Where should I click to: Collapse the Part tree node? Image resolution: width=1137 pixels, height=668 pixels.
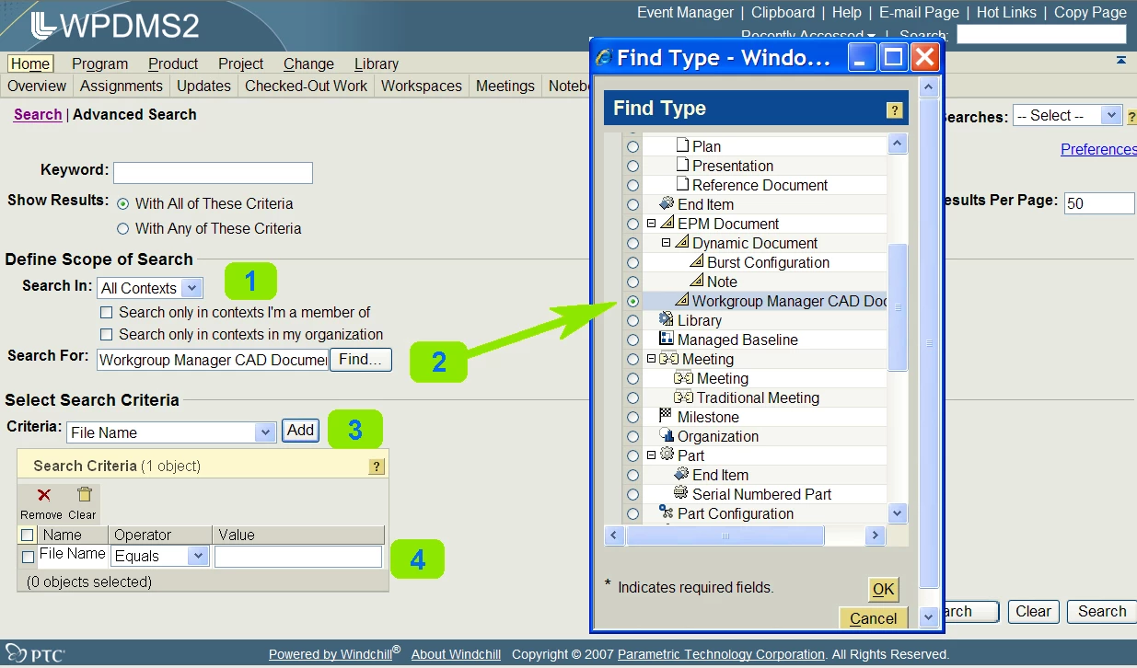coord(652,455)
